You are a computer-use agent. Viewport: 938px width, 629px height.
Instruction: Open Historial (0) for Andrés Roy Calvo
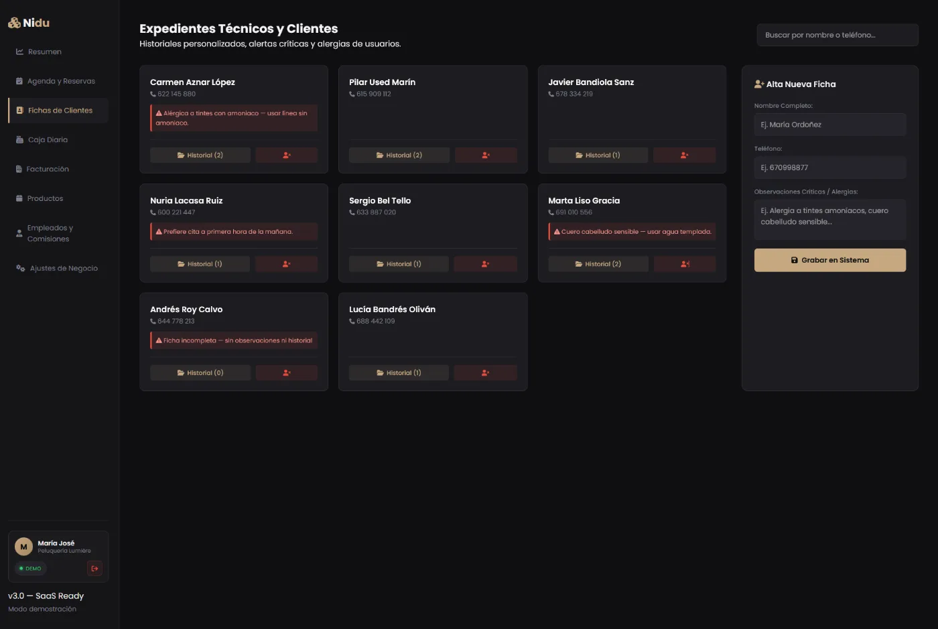point(200,372)
